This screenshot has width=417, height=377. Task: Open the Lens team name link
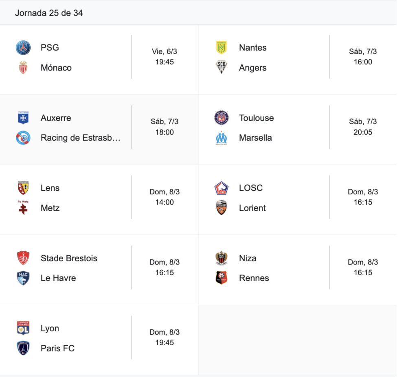[50, 188]
